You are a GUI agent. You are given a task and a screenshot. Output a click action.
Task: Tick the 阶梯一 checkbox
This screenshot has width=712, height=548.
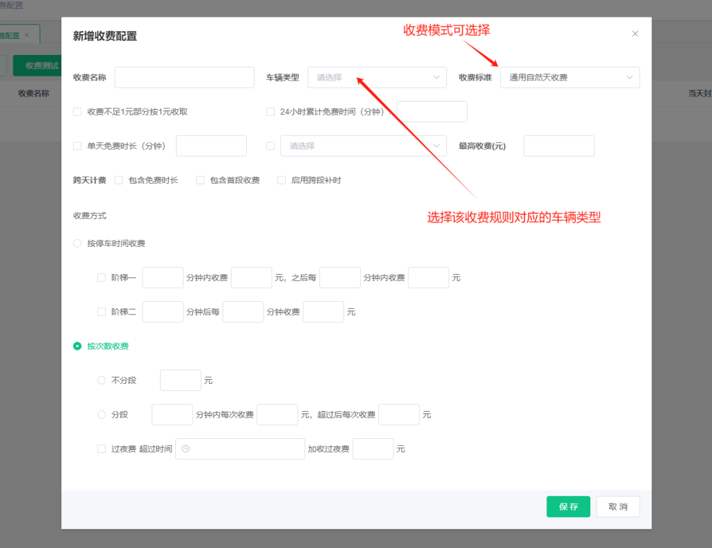(102, 277)
